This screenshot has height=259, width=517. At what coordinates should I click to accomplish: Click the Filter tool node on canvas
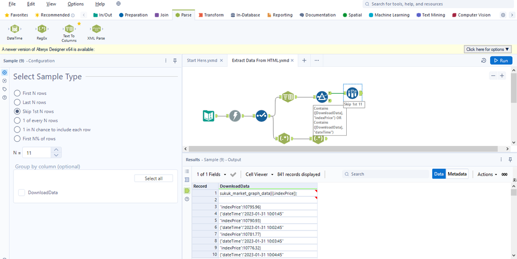click(x=321, y=97)
